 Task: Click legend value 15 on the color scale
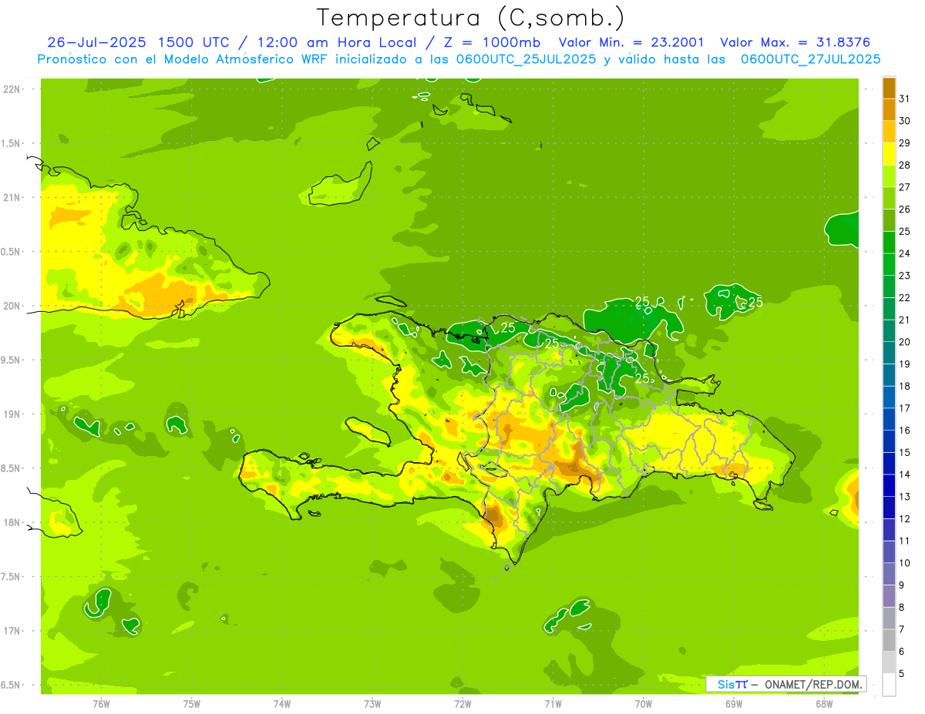point(904,452)
